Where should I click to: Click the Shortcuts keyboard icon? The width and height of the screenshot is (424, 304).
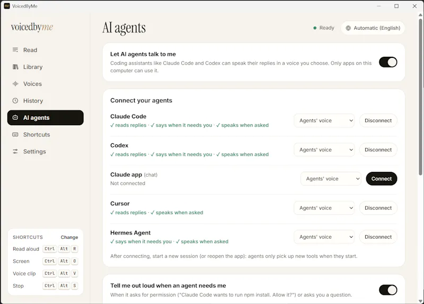click(x=15, y=135)
